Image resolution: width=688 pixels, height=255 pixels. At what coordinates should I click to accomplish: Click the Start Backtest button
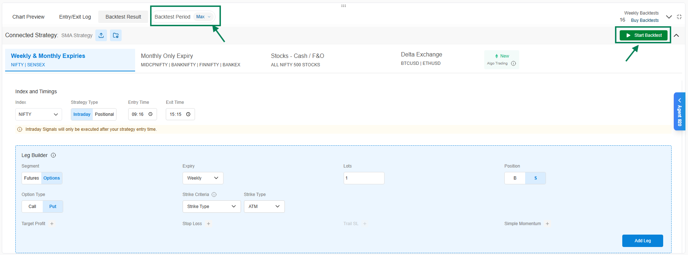click(x=643, y=35)
